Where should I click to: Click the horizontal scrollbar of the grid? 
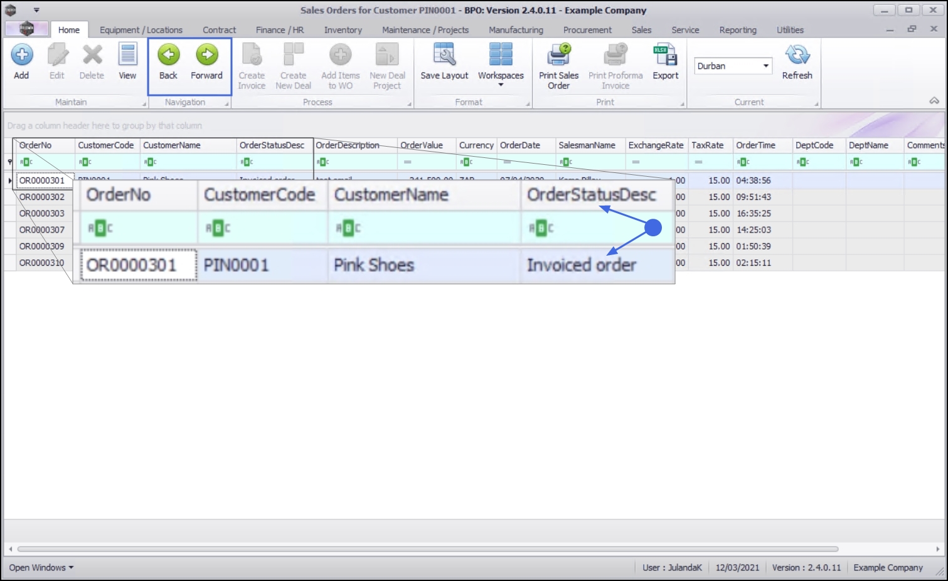(428, 549)
